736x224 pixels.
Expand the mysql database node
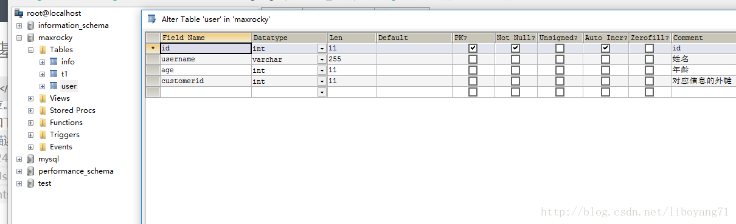(x=19, y=158)
